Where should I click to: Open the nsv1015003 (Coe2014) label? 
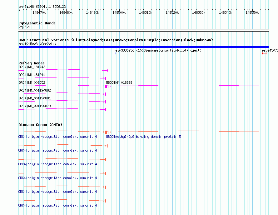click(x=37, y=44)
